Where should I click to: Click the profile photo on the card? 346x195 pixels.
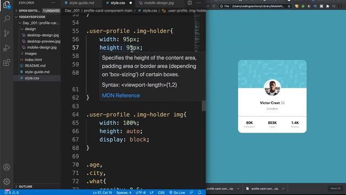click(x=272, y=88)
